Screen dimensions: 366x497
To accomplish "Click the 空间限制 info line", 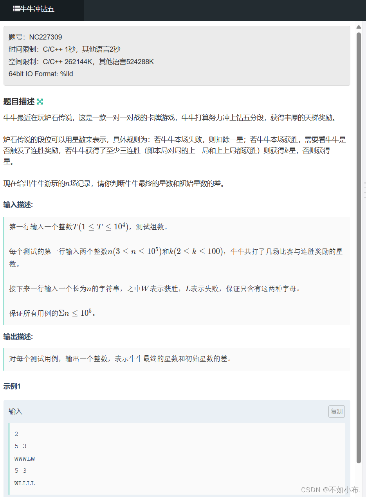I will pos(81,62).
